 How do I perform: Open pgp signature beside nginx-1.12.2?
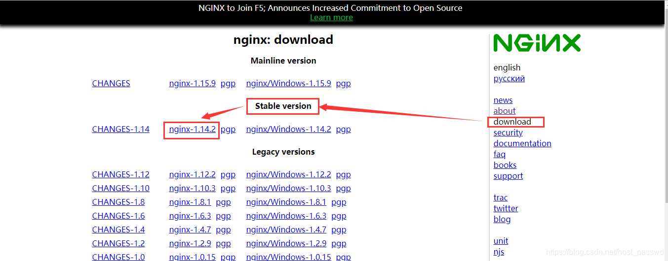(x=228, y=175)
